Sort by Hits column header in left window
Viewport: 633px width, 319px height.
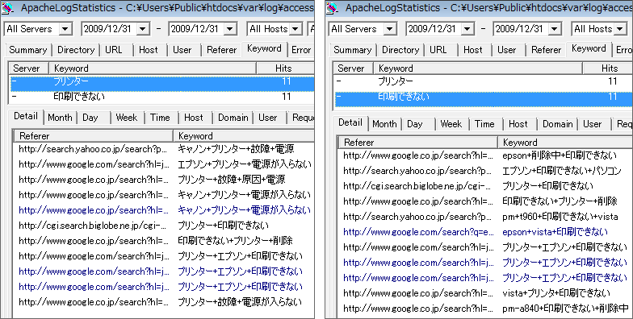[x=284, y=68]
